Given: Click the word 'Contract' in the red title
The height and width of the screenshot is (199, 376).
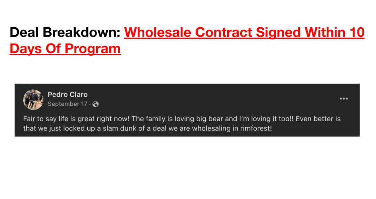Looking at the screenshot, I should point(223,32).
